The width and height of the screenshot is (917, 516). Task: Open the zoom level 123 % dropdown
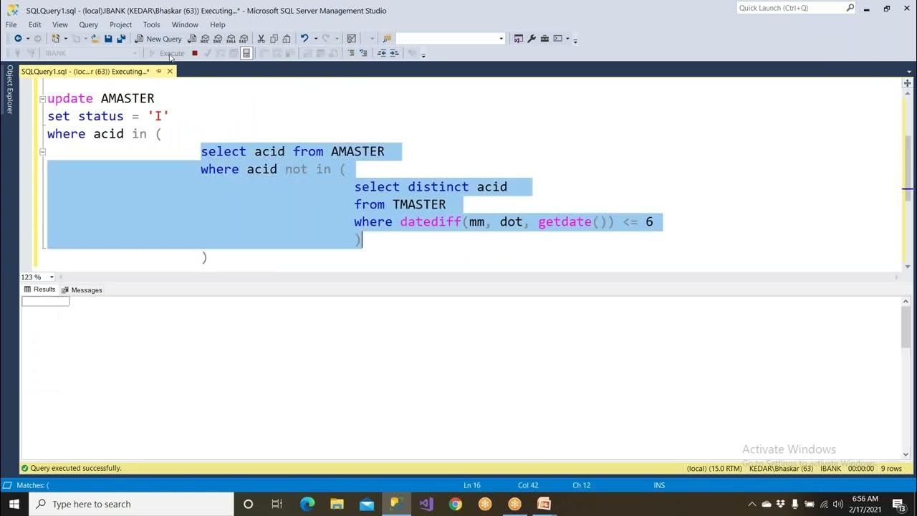[52, 277]
